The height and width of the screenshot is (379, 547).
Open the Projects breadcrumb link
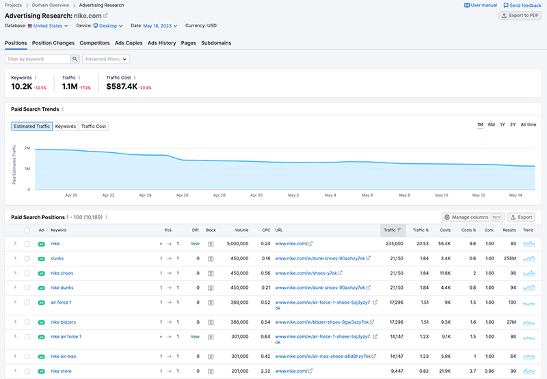click(x=13, y=5)
